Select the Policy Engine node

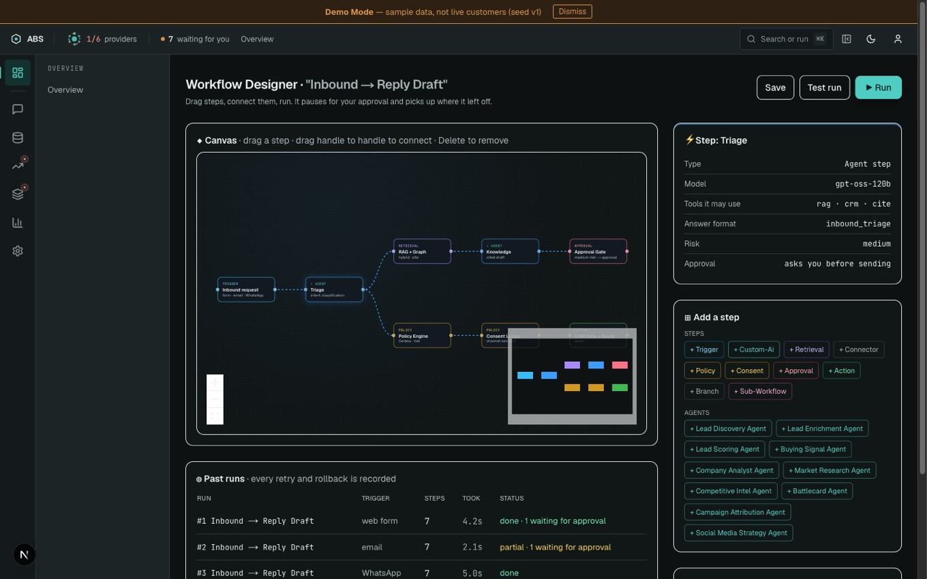pyautogui.click(x=422, y=335)
